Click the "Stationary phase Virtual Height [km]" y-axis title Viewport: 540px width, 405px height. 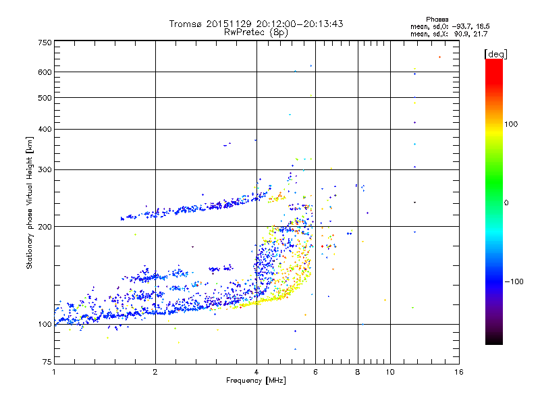(30, 202)
